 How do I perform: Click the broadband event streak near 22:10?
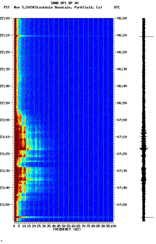[x=64, y=36]
